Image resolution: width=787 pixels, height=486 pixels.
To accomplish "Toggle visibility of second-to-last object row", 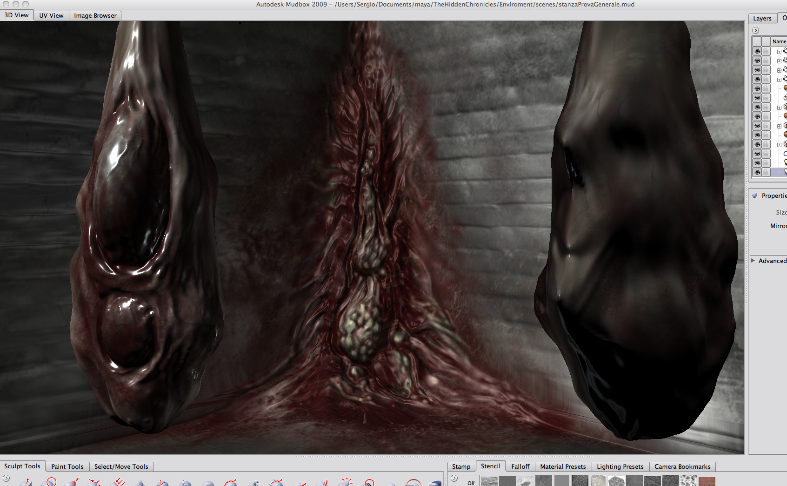I will pos(757,163).
